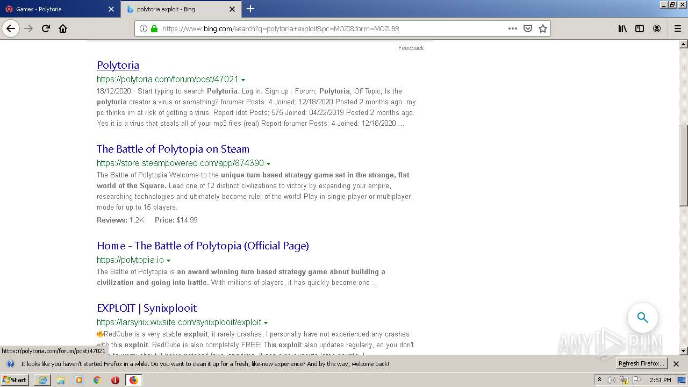Viewport: 688px width, 387px height.
Task: Open The Battle of Polytopia on Steam
Action: click(173, 149)
